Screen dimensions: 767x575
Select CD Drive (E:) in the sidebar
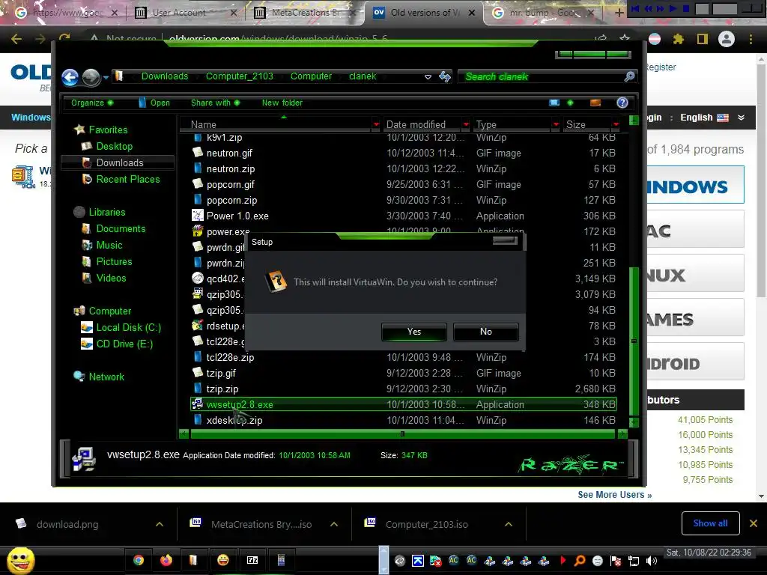click(124, 344)
